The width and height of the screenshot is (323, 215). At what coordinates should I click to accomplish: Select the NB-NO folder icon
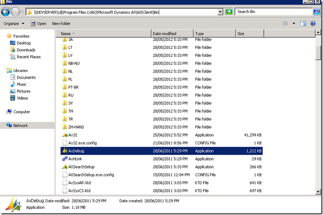[64, 63]
